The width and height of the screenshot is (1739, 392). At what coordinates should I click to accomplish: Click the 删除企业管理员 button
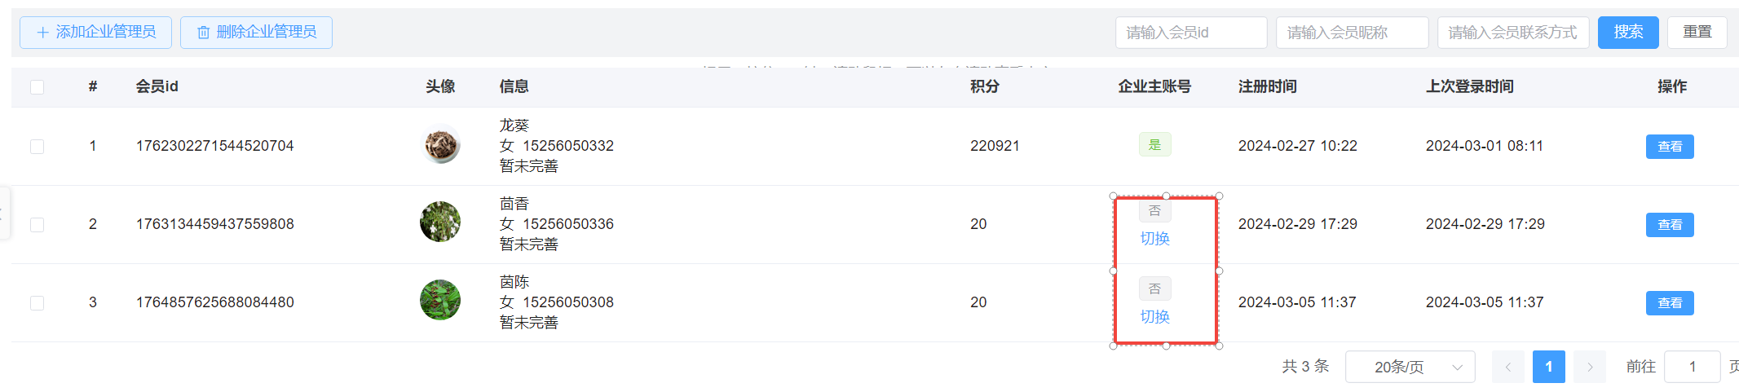[x=256, y=33]
